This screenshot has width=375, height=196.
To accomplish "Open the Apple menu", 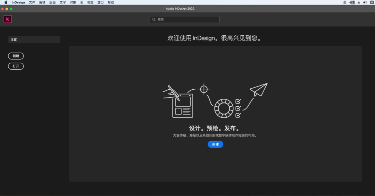I will [6, 2].
